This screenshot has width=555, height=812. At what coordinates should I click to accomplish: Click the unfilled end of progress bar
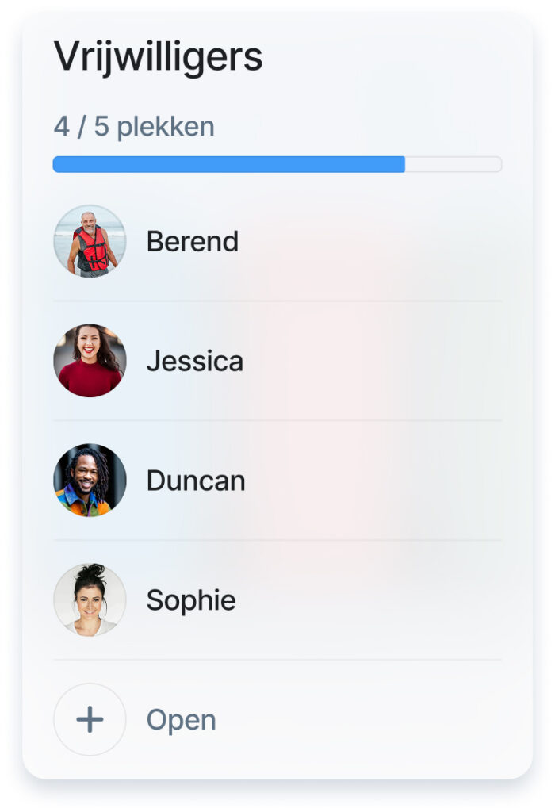[x=454, y=164]
